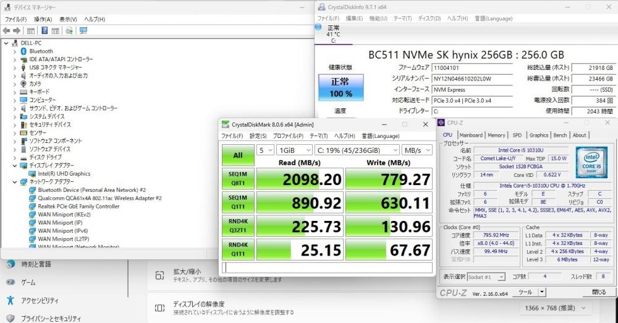Select Intel(R) UHD Graphics device
Screen dimensions: 618x323
pyautogui.click(x=64, y=174)
